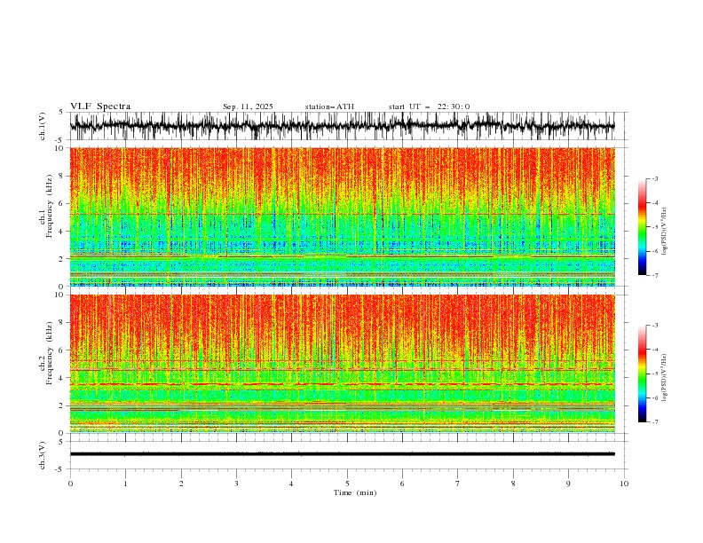Click the time axis tick label '5'
Image resolution: width=703 pixels, height=543 pixels.
tap(347, 484)
